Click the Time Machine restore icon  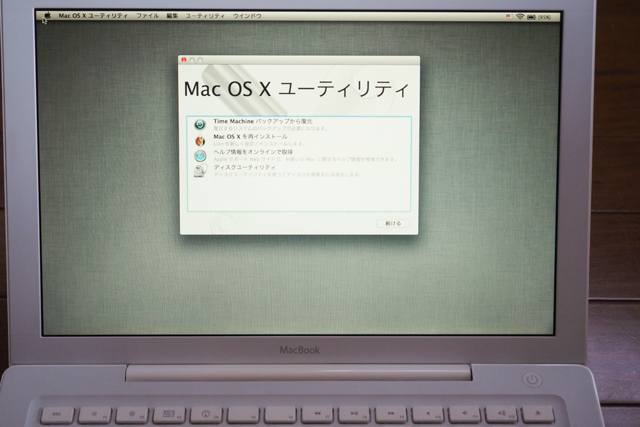(200, 124)
